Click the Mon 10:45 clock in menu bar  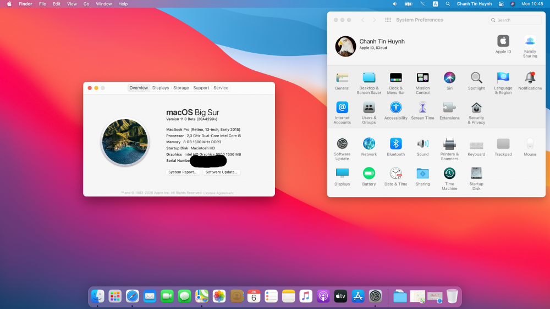click(x=532, y=4)
